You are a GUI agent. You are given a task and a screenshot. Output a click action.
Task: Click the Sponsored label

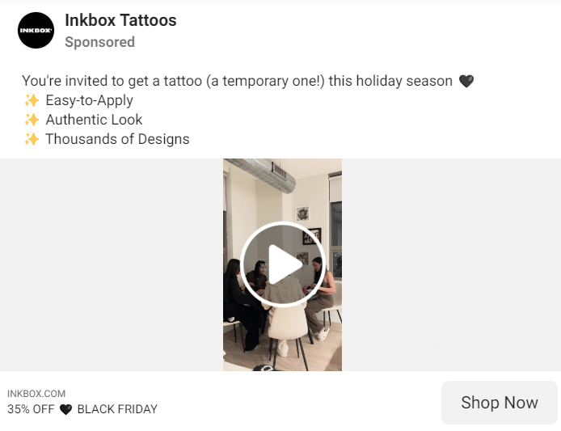tap(99, 42)
